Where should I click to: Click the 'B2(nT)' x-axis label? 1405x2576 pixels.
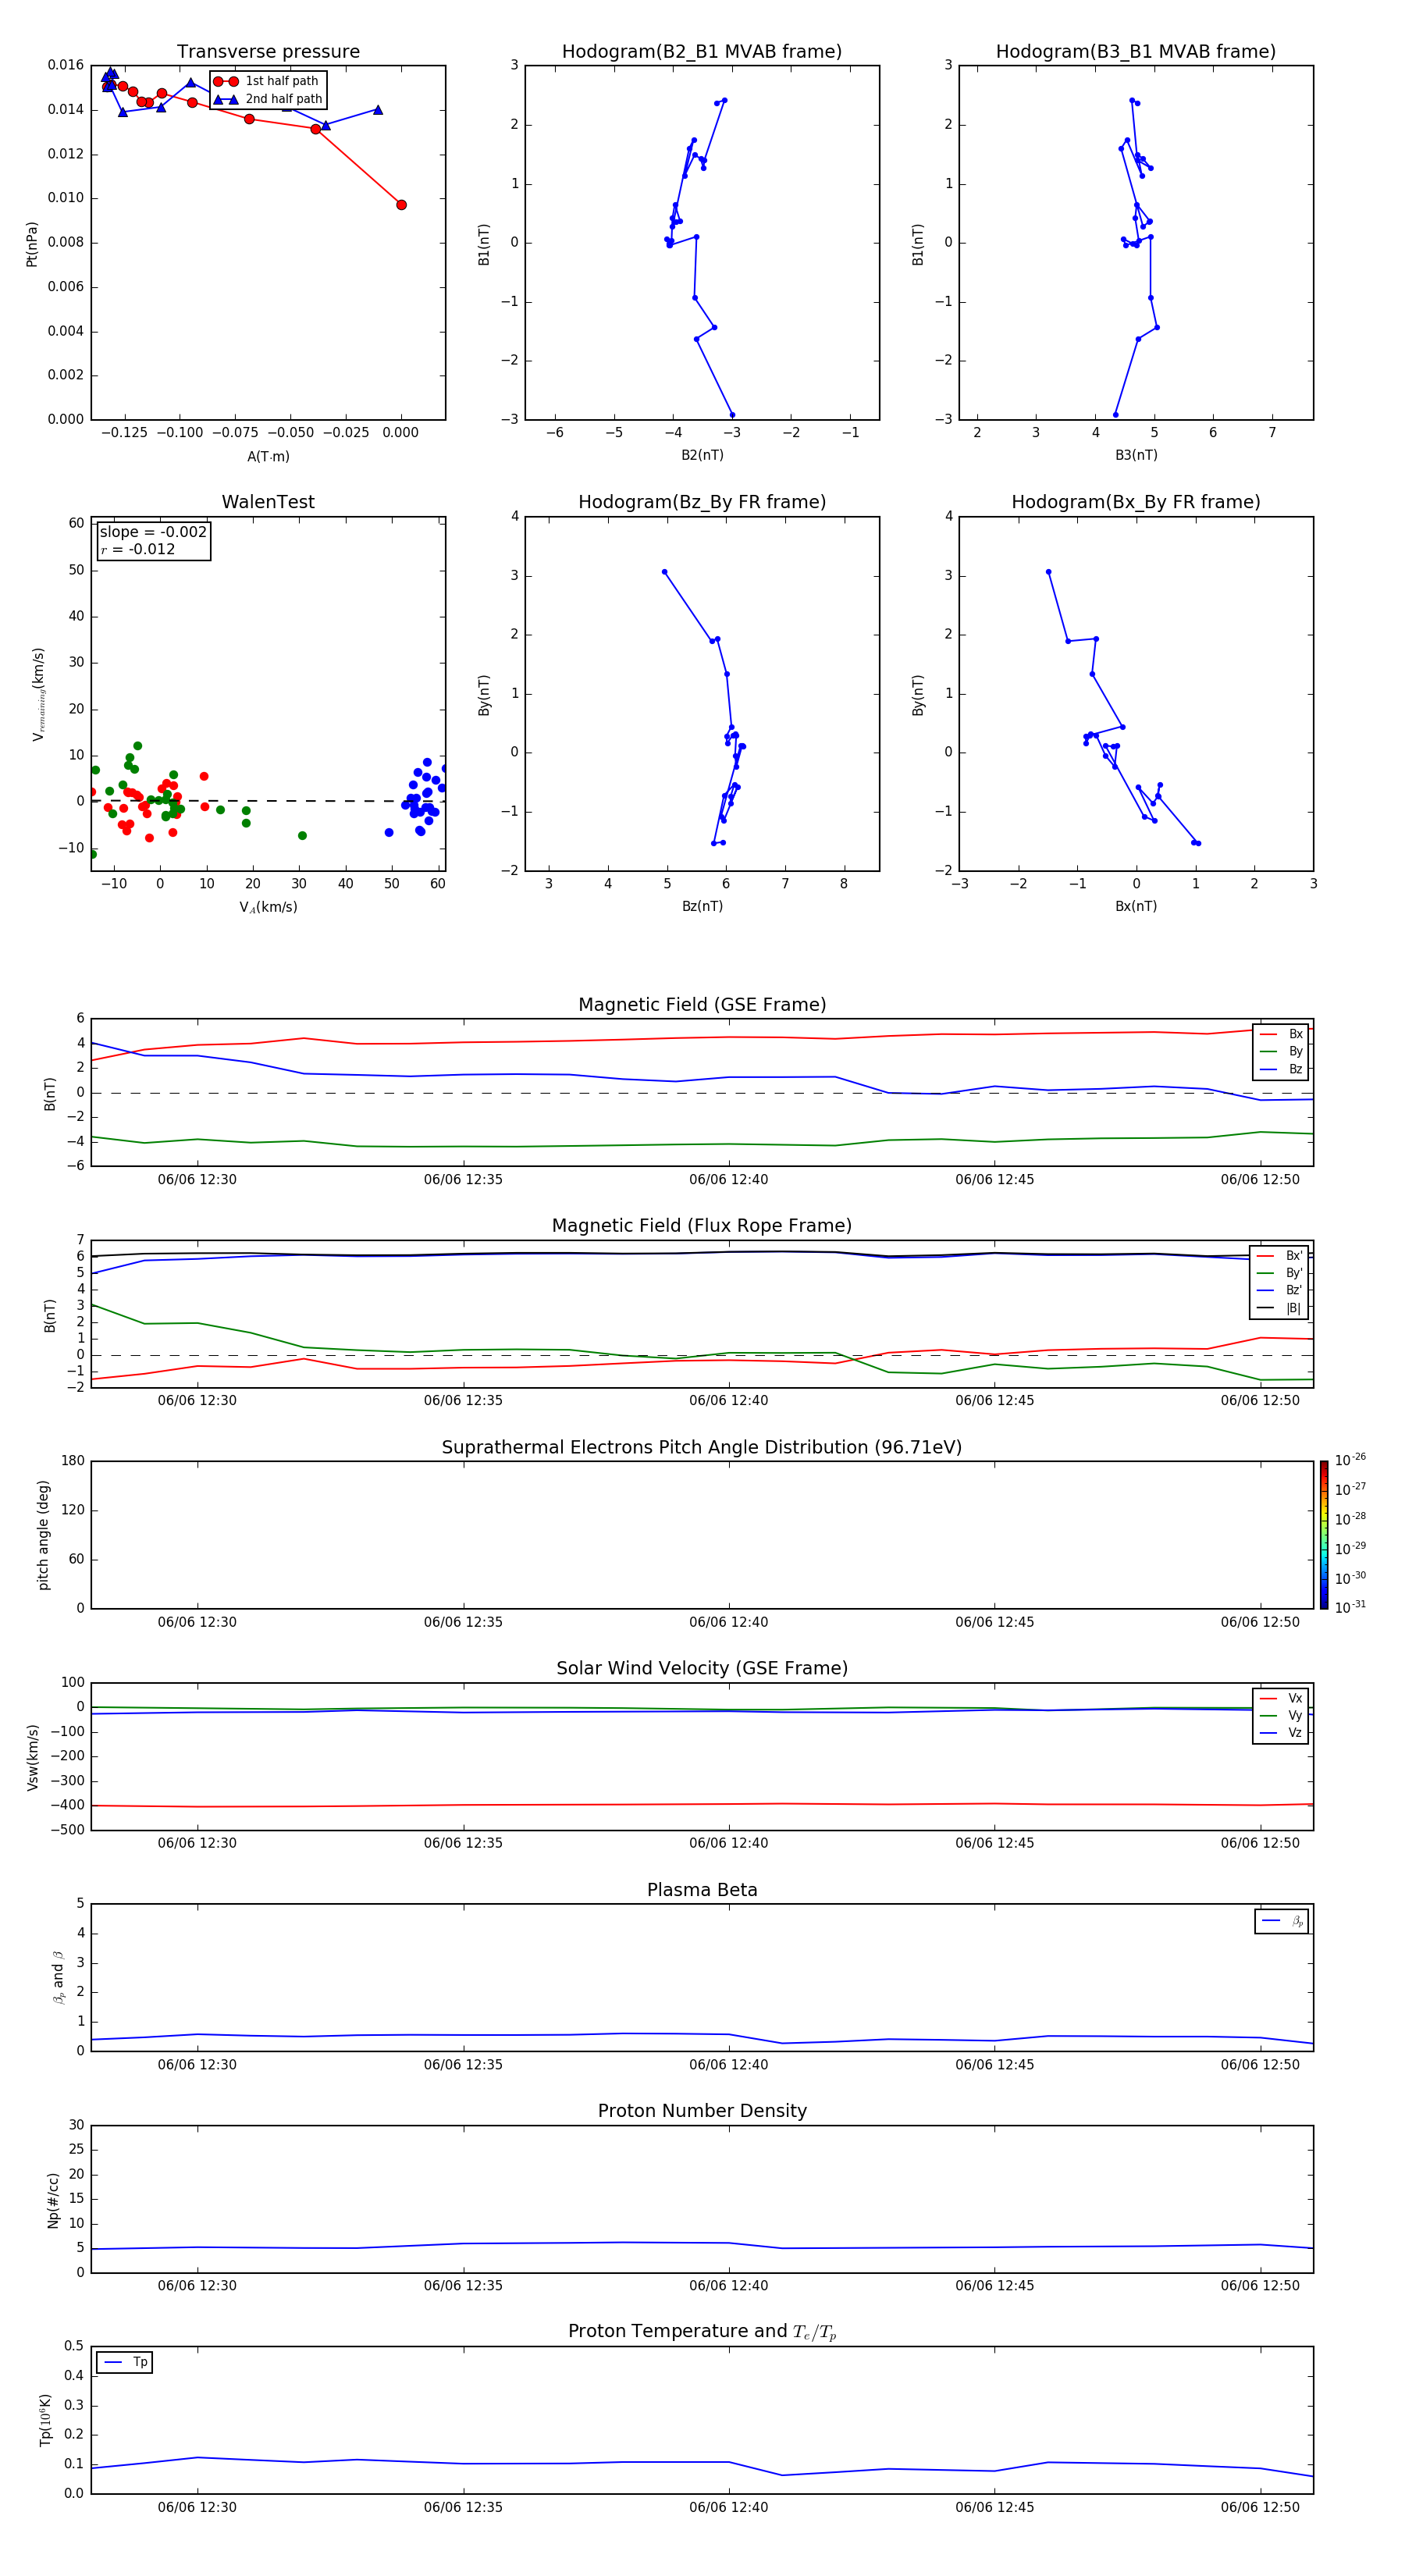(x=702, y=455)
